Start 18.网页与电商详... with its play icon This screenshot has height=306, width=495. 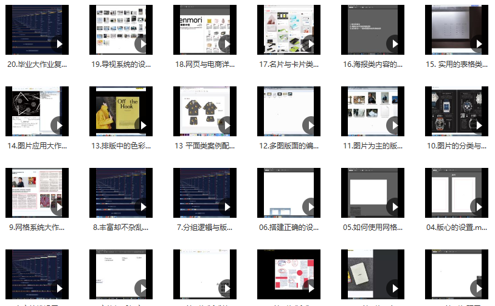click(x=227, y=44)
